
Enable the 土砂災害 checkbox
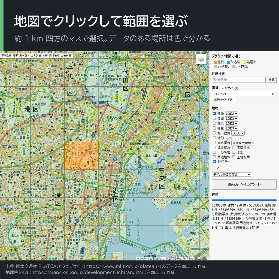(x=214, y=152)
